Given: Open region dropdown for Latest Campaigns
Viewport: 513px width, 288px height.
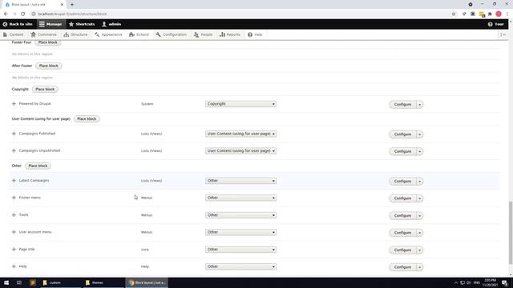Looking at the screenshot, I should click(x=240, y=181).
